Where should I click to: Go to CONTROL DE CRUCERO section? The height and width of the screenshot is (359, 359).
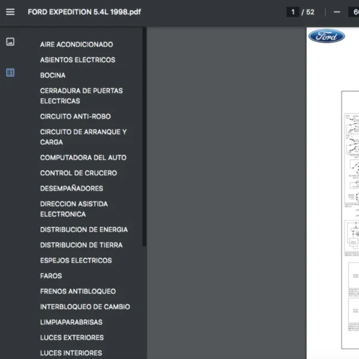[x=78, y=173]
